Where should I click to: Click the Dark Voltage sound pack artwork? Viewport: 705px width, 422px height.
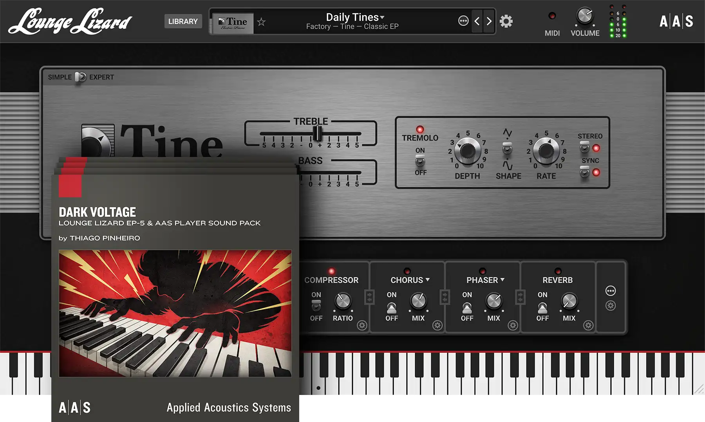click(x=175, y=313)
